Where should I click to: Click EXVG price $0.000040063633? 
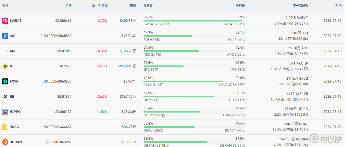click(x=58, y=81)
